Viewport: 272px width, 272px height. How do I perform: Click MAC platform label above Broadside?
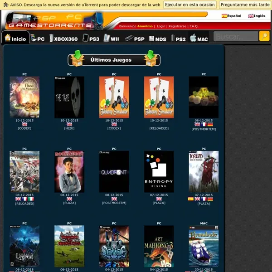pyautogui.click(x=204, y=223)
